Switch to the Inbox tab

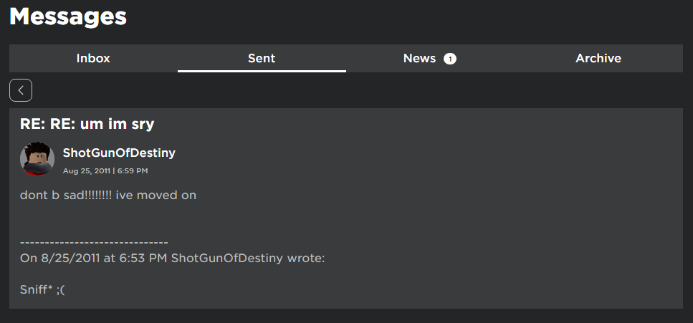pyautogui.click(x=93, y=58)
